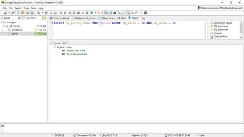Image resolution: width=244 pixels, height=137 pixels.
Task: Open the session manager dropdown arrow
Action: [9, 13]
